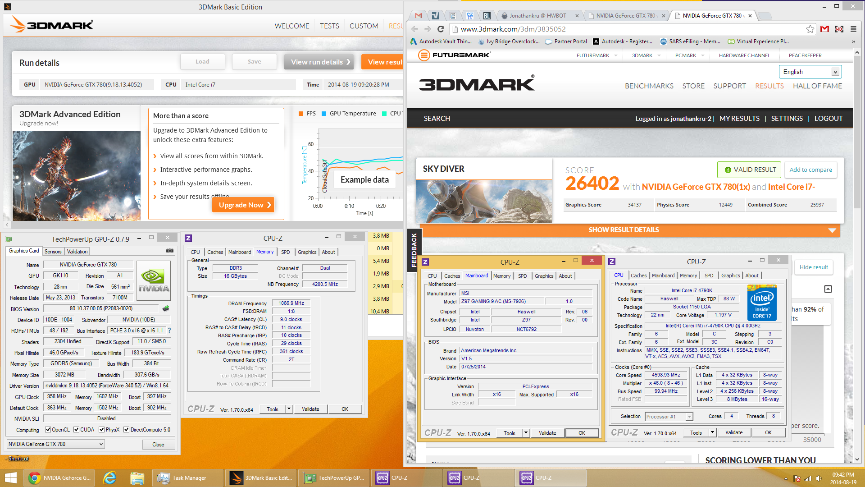The image size is (865, 487).
Task: Open Task Manager from the taskbar
Action: point(188,478)
